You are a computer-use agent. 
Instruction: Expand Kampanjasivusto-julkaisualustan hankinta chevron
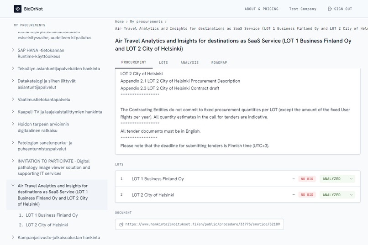coord(13,237)
